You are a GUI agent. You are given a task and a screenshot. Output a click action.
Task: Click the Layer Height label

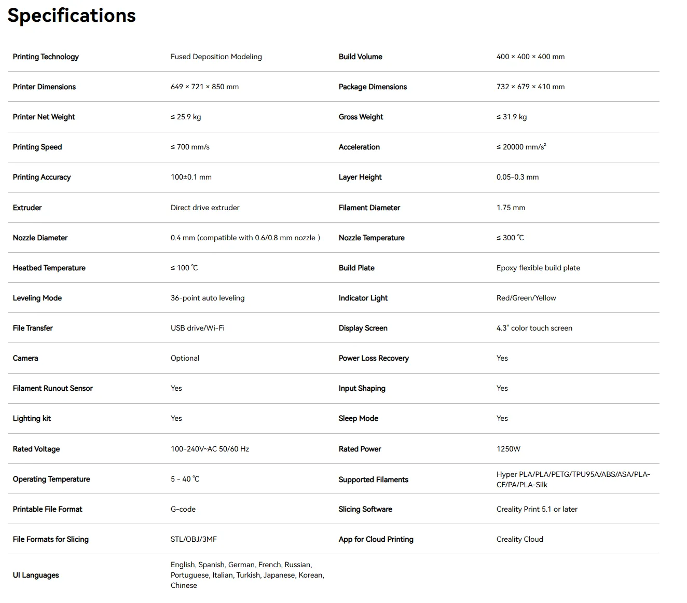(x=360, y=177)
